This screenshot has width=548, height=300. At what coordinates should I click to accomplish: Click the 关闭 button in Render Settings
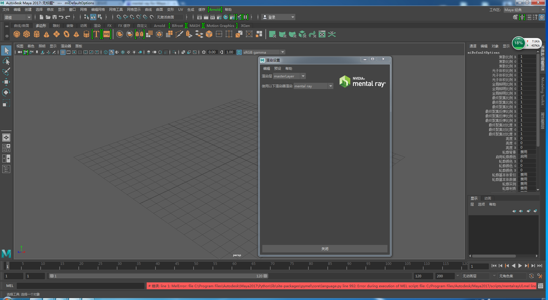(325, 249)
